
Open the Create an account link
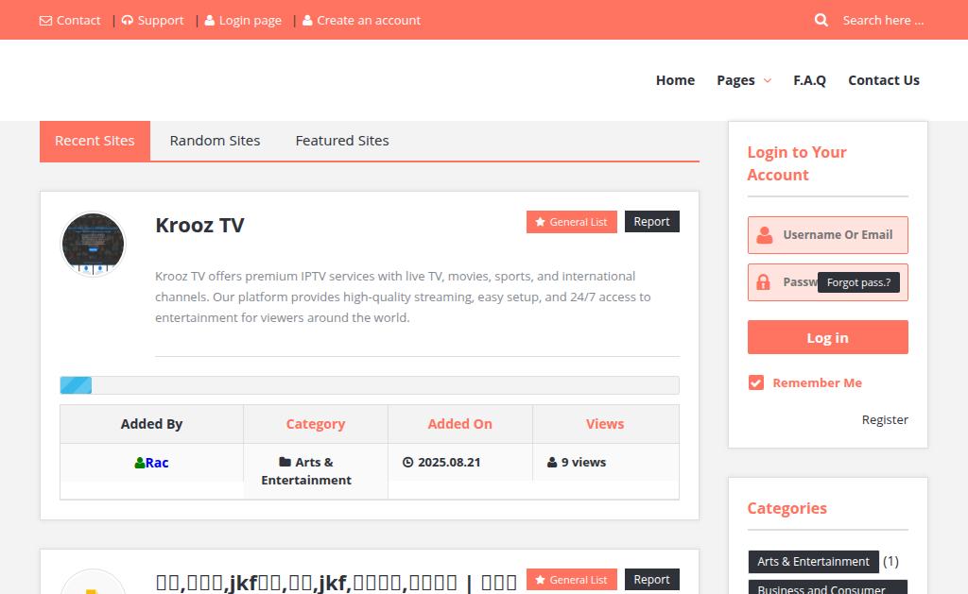pos(369,21)
